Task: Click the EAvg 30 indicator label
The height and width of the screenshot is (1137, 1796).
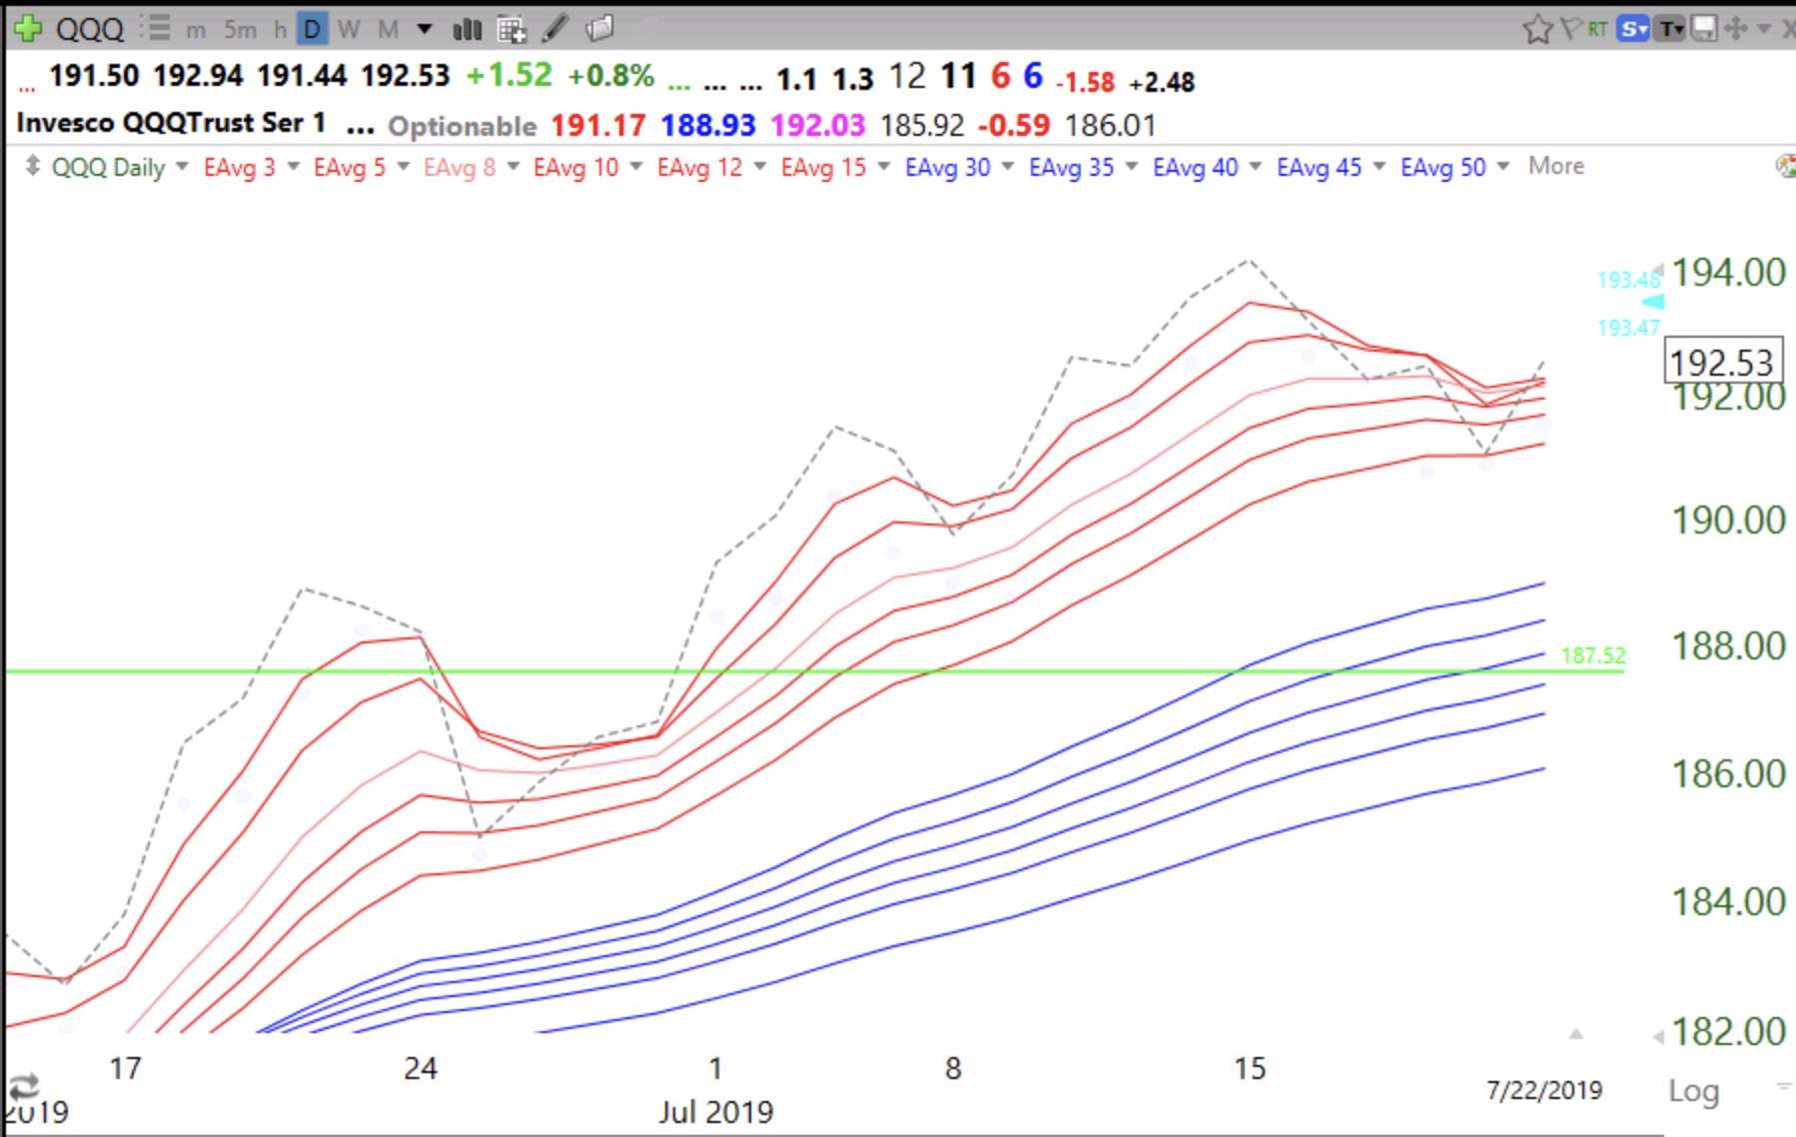Action: pos(947,167)
